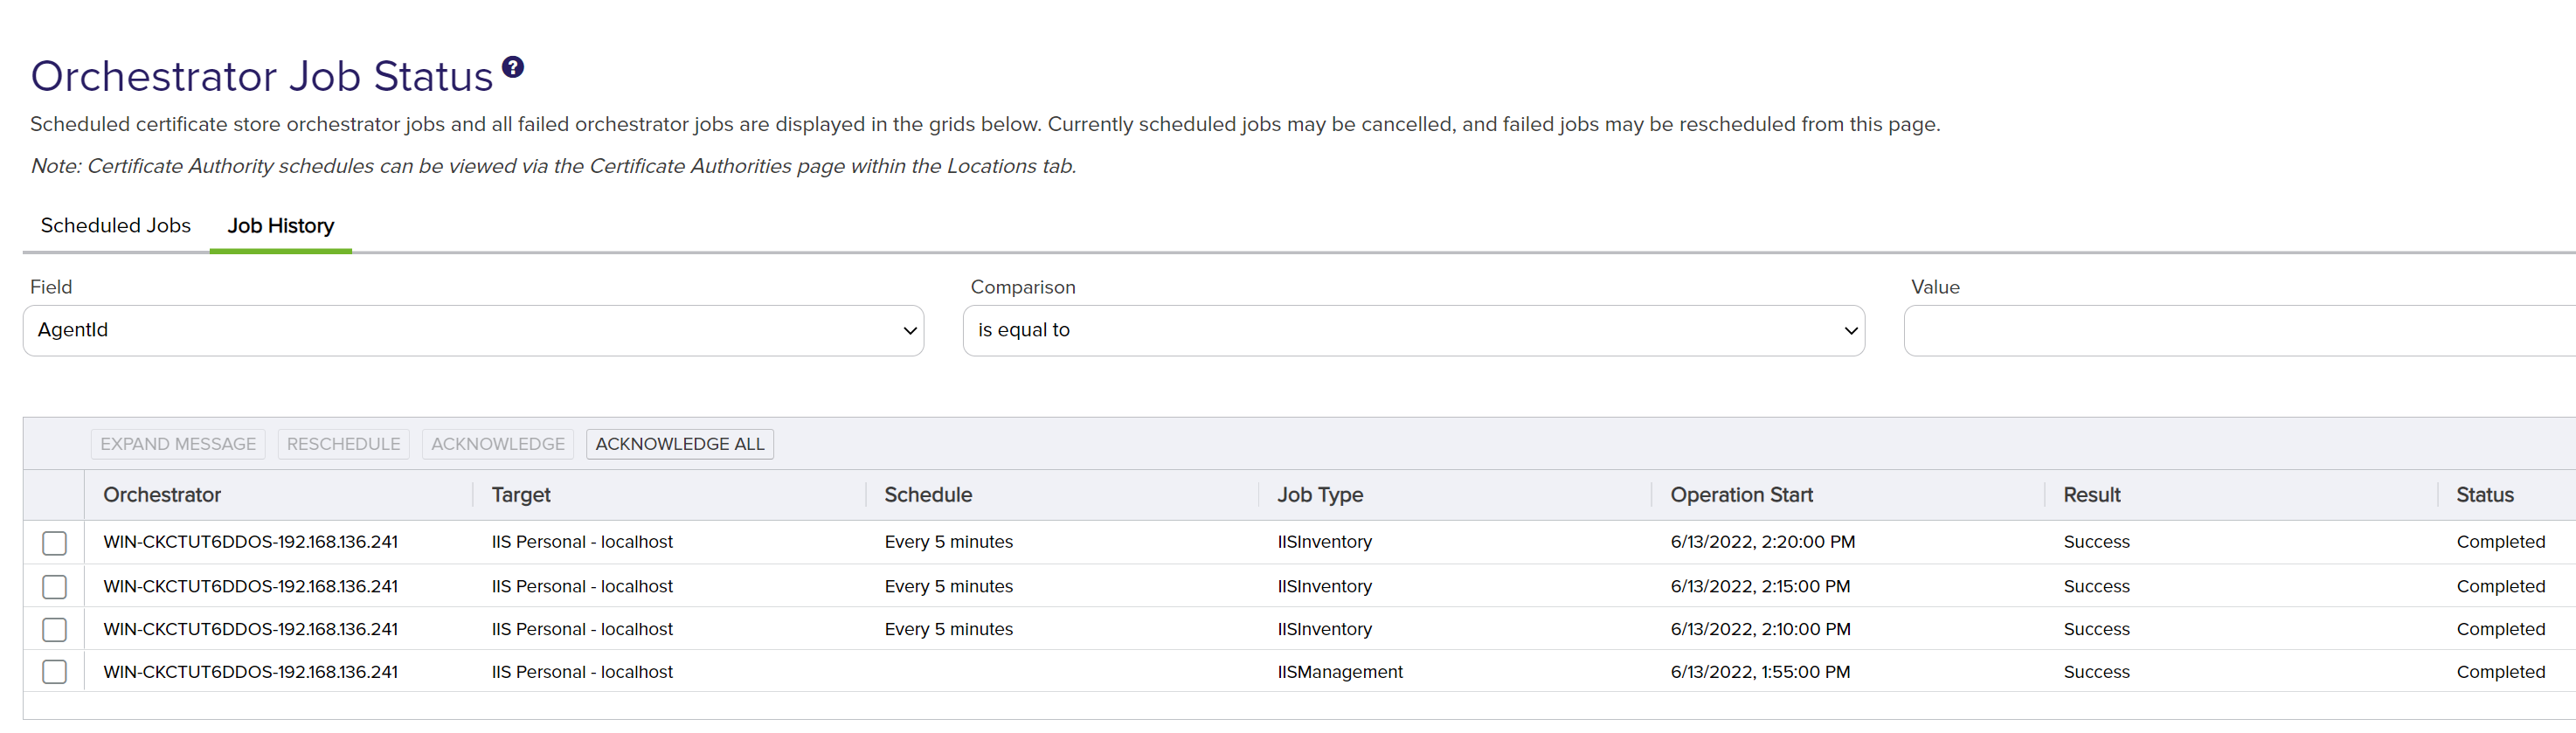The width and height of the screenshot is (2576, 733).
Task: Open the Field dropdown showing AgentId
Action: 473,330
